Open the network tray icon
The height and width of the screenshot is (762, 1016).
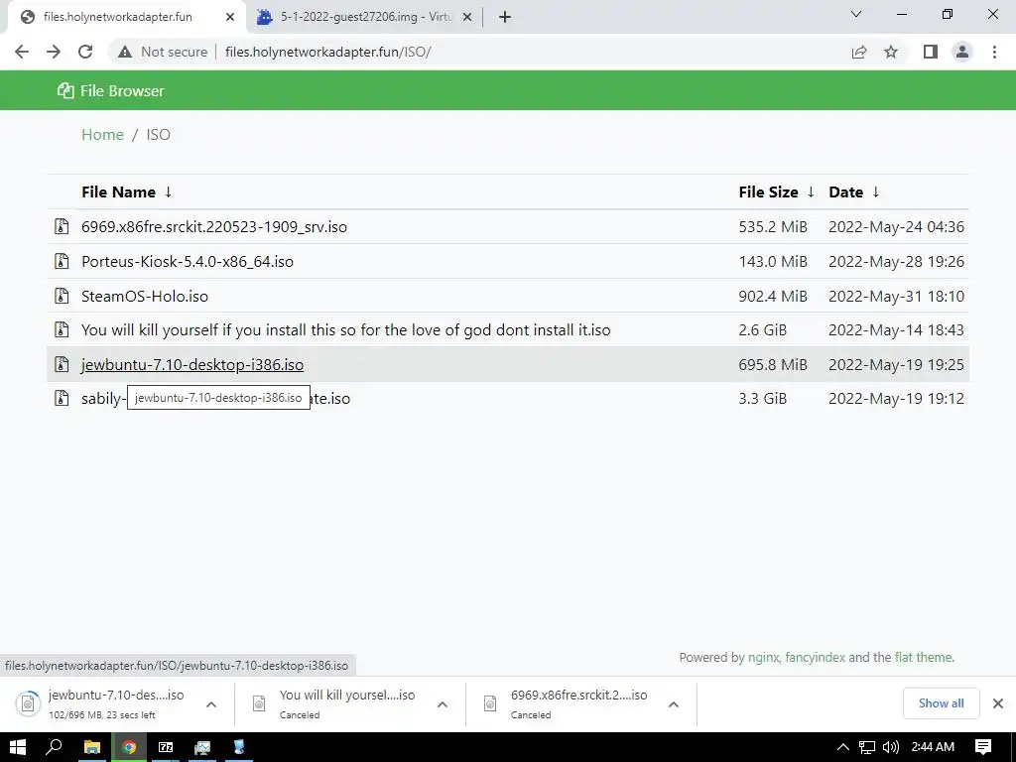tap(867, 747)
